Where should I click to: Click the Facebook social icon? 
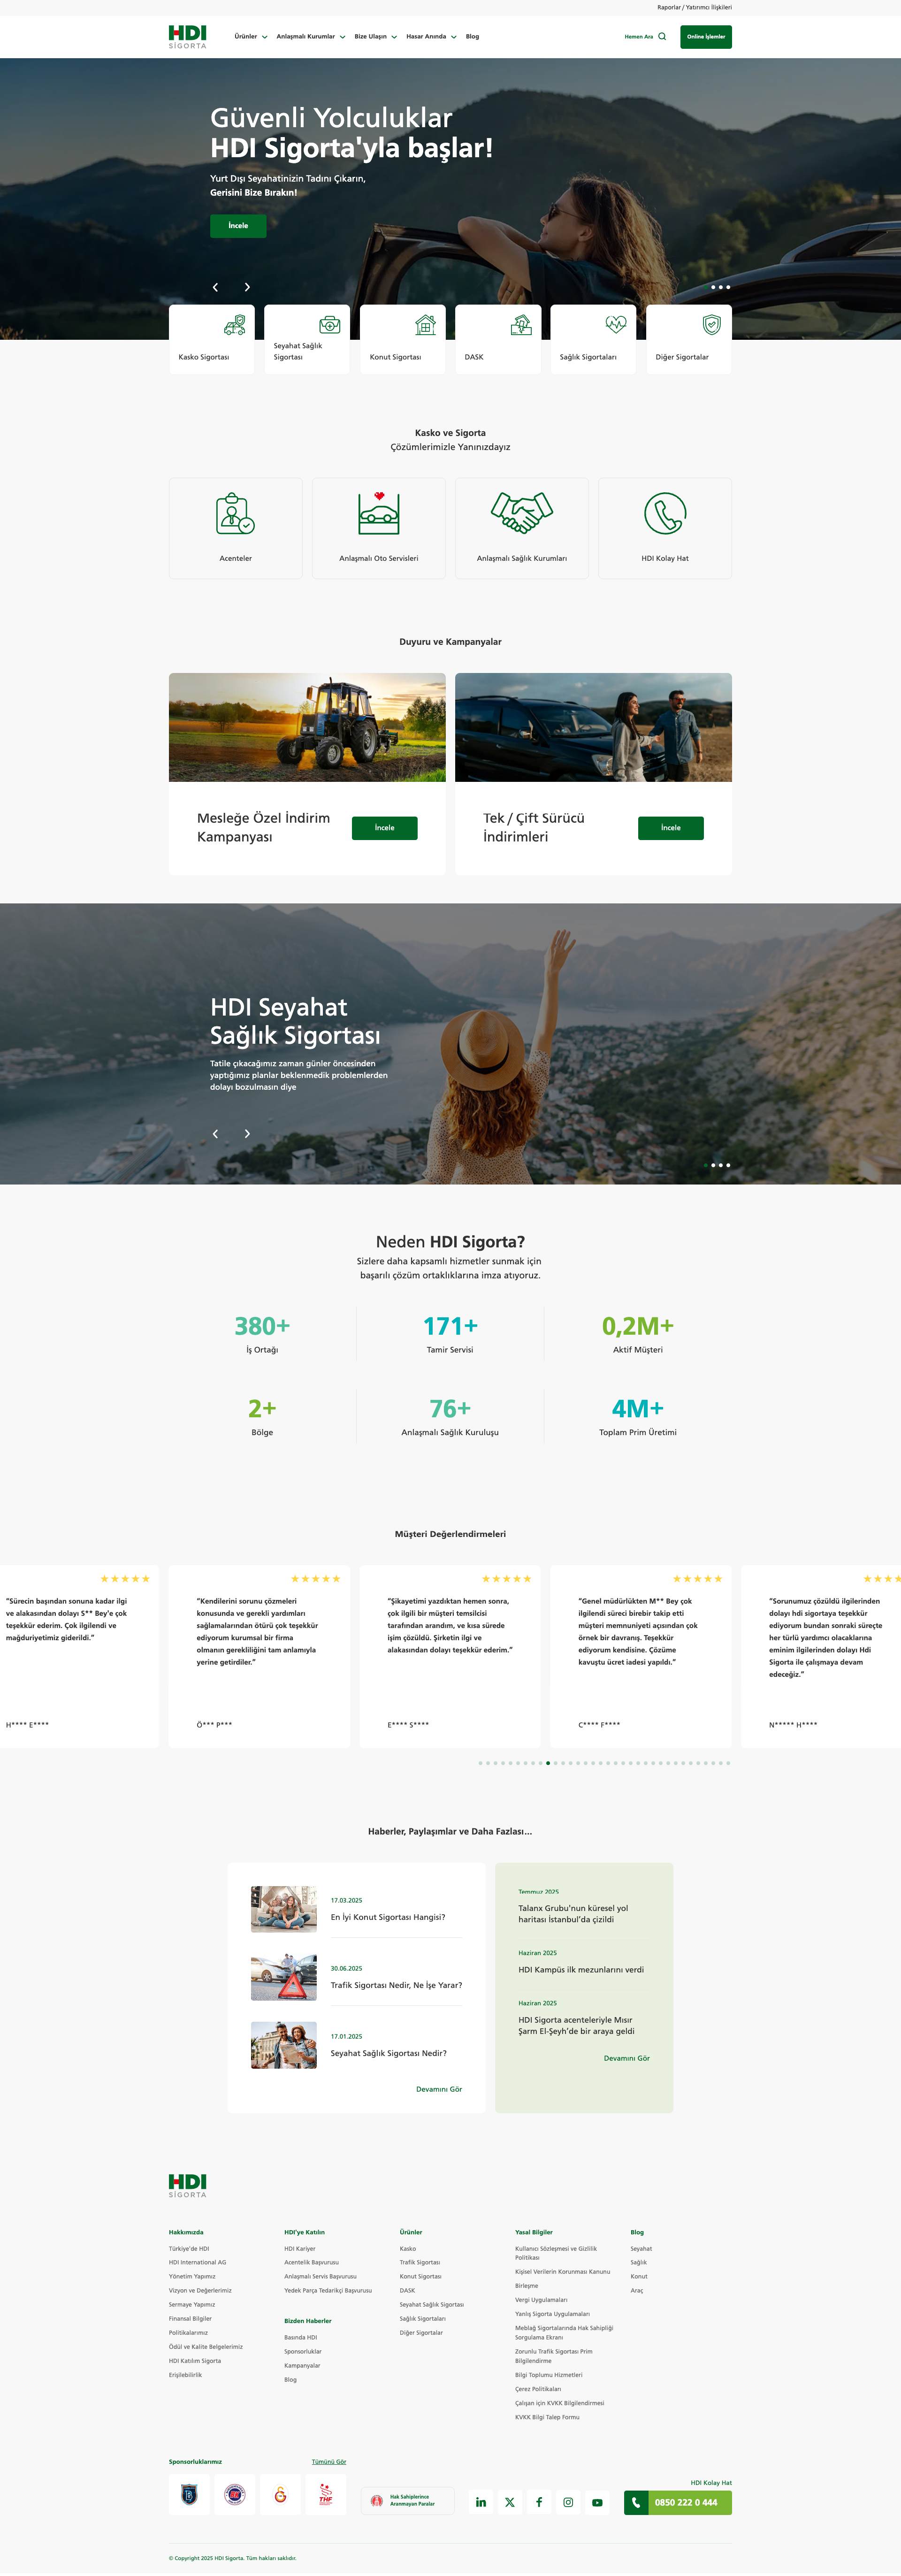539,2502
